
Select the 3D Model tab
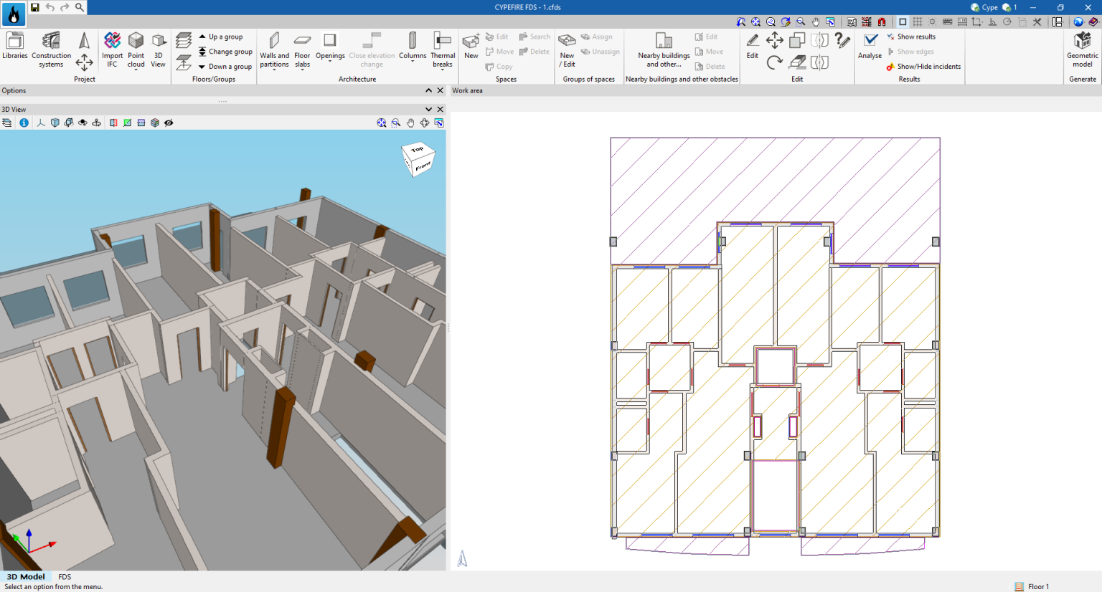[26, 576]
